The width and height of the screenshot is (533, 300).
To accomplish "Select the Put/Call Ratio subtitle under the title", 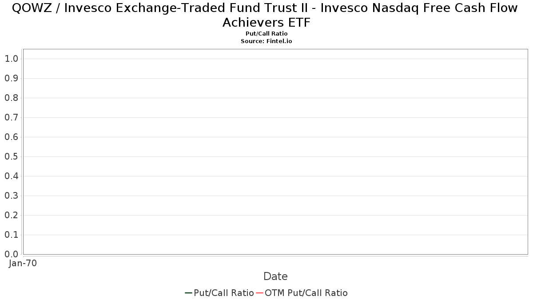I will [266, 34].
